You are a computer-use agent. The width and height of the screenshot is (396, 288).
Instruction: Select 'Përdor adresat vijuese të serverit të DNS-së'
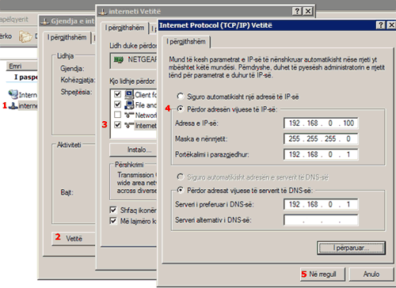(181, 190)
